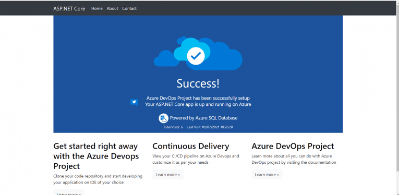Click Get started right away heading
399x195 pixels.
pyautogui.click(x=96, y=156)
